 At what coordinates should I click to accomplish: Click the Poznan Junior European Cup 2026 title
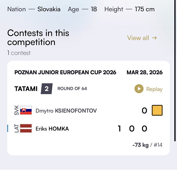click(x=65, y=72)
